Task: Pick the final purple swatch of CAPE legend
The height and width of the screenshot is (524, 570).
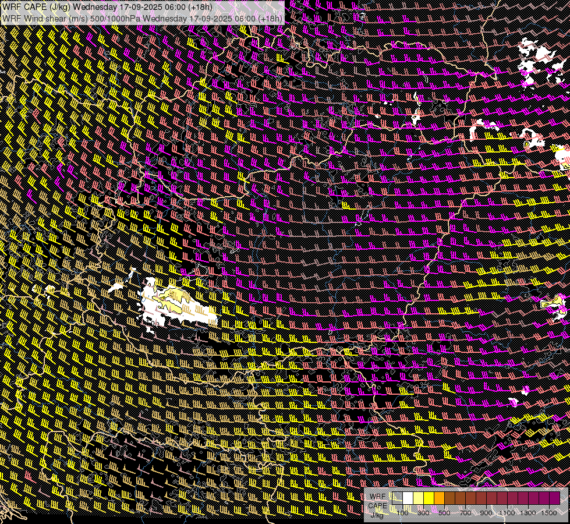Action: point(554,498)
